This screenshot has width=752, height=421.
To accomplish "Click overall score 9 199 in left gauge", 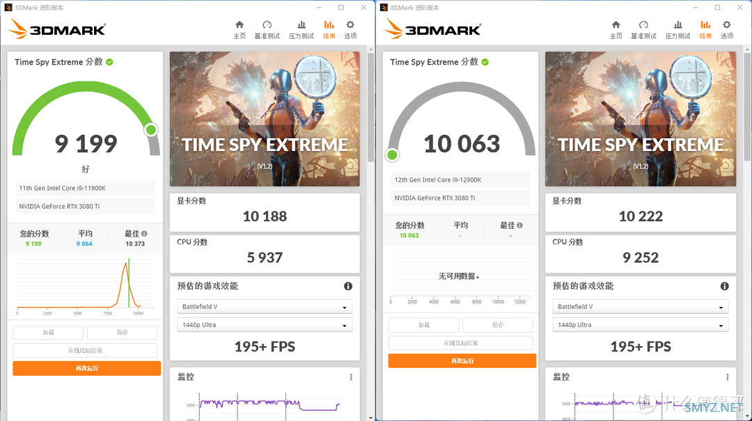I will tap(86, 144).
